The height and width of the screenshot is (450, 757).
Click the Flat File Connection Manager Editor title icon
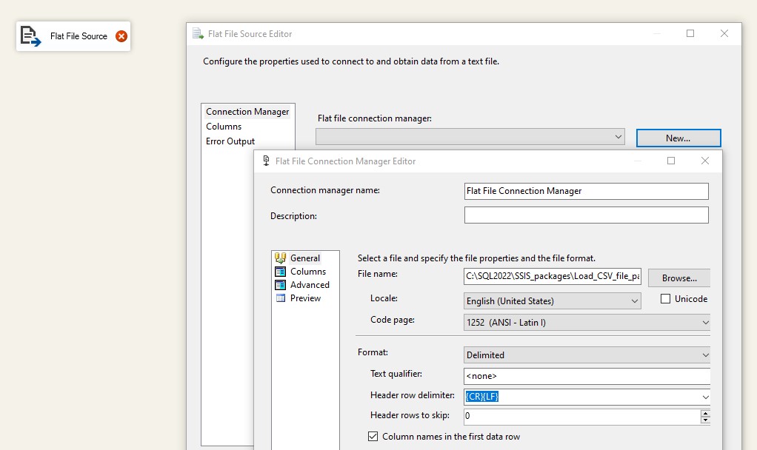pyautogui.click(x=266, y=161)
